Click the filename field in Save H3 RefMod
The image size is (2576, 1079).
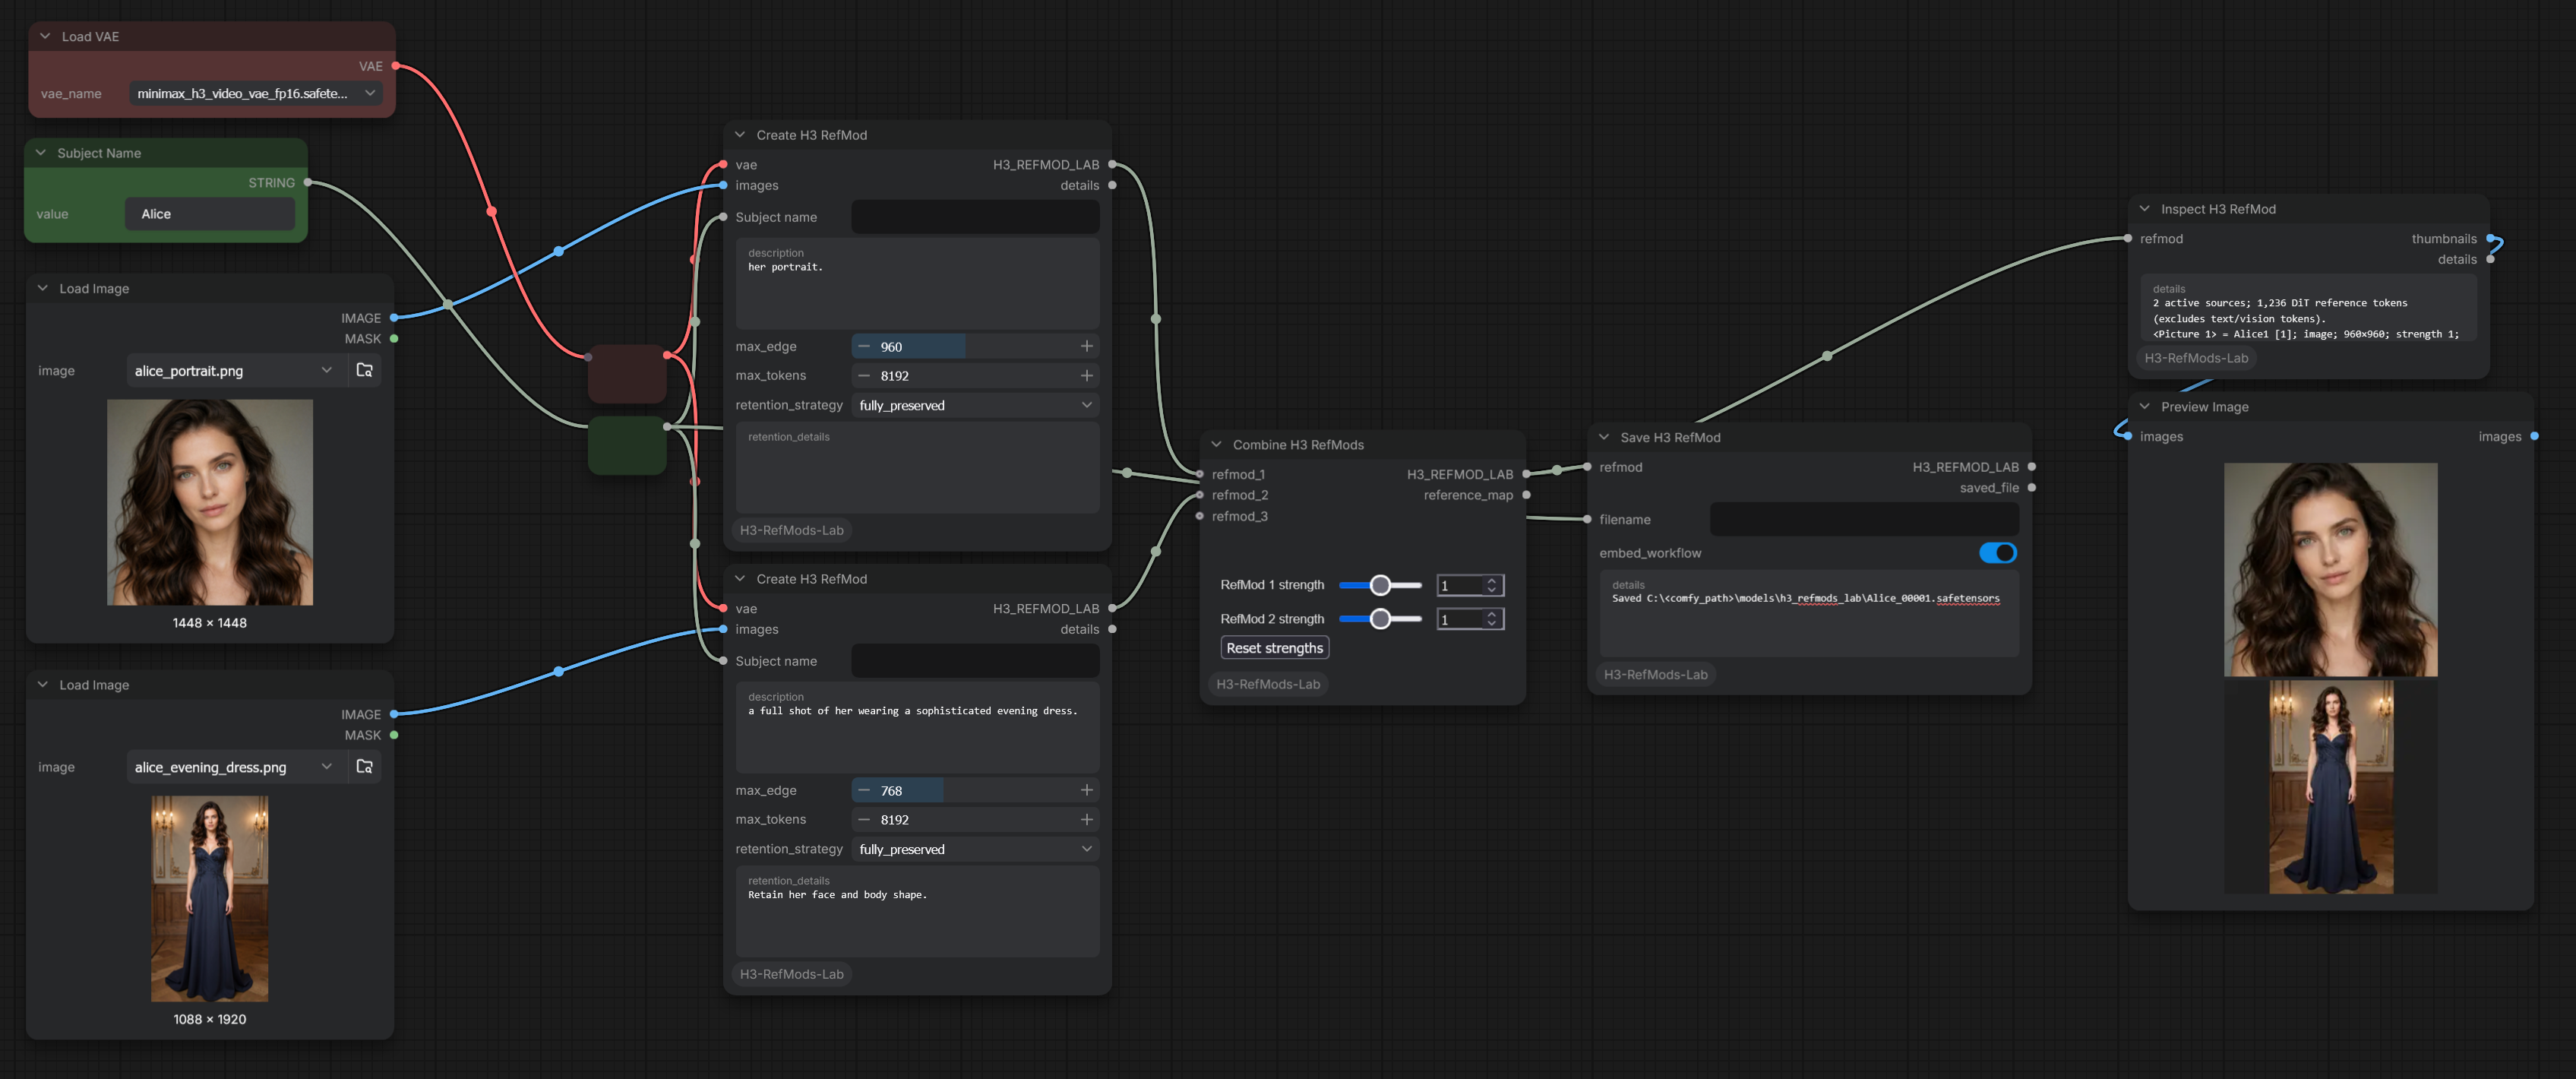point(1864,519)
